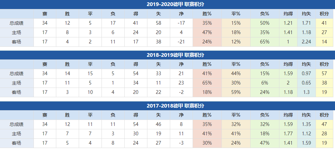Image resolution: width=335 pixels, height=150 pixels.
Task: Click the 59% away draw rate cell
Action: (236, 92)
